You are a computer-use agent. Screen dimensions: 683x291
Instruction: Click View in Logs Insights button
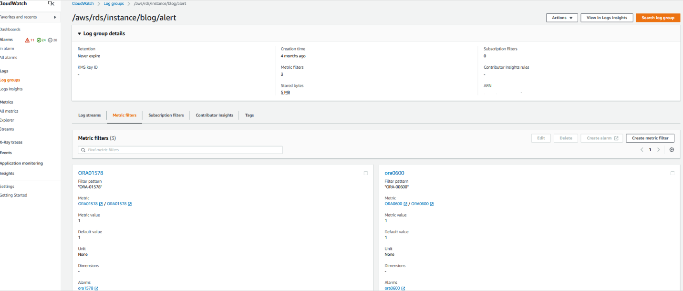click(x=607, y=18)
